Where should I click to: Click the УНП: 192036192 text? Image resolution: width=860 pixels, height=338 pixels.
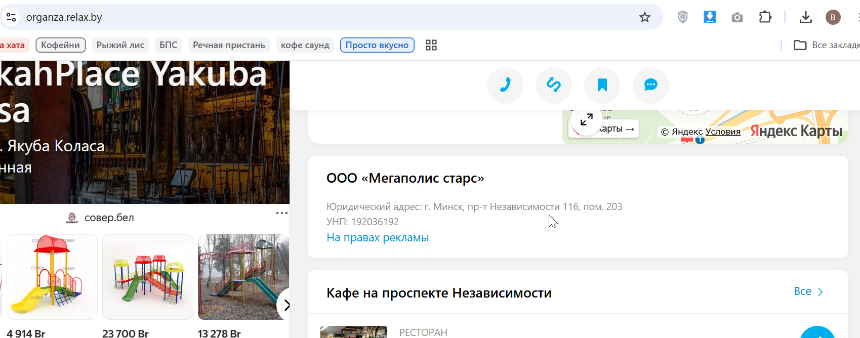tap(362, 222)
